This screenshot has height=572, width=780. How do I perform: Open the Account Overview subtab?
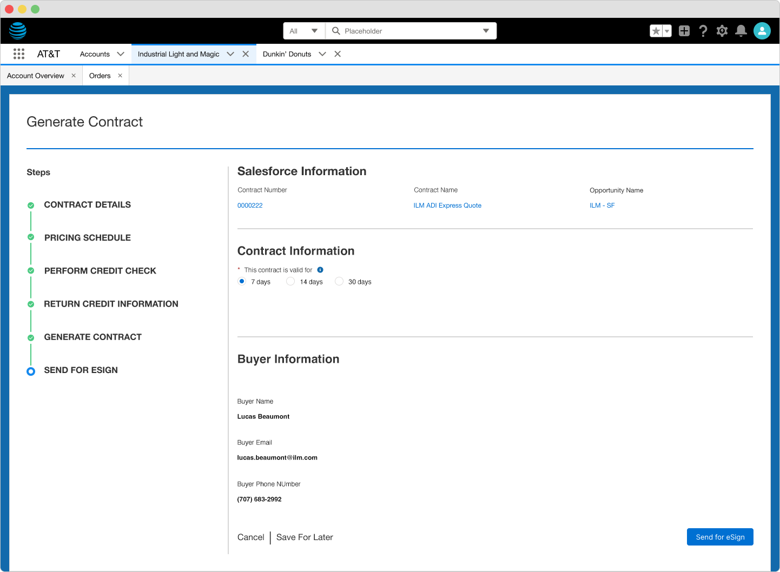36,76
